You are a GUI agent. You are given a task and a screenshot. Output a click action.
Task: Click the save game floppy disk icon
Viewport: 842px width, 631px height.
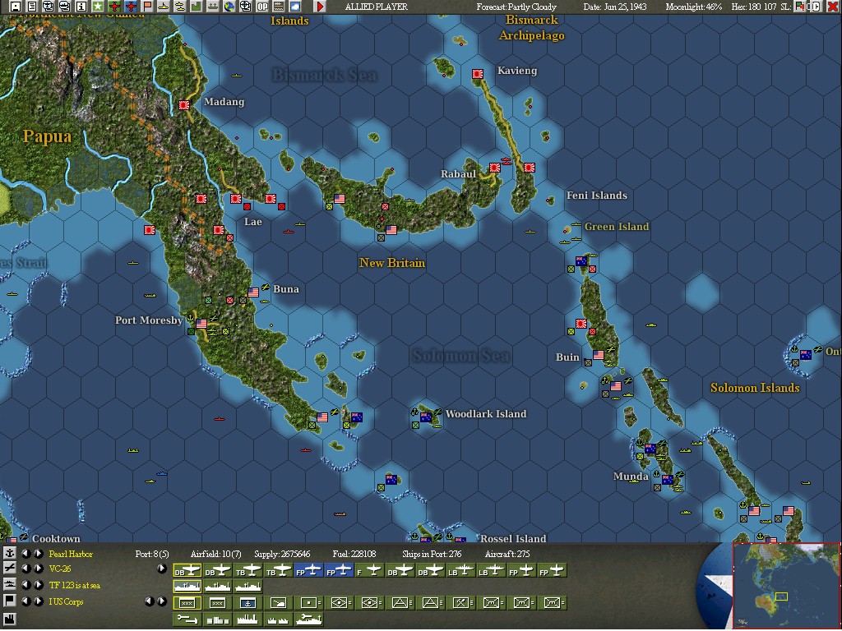[15, 7]
